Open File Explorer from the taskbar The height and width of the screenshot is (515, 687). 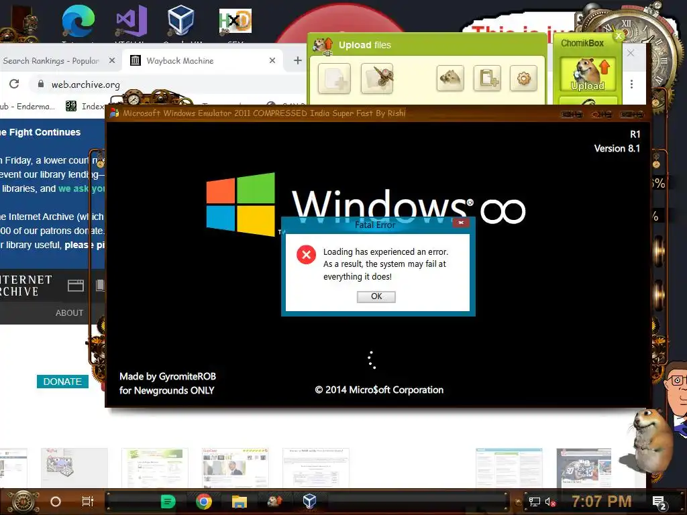click(240, 502)
